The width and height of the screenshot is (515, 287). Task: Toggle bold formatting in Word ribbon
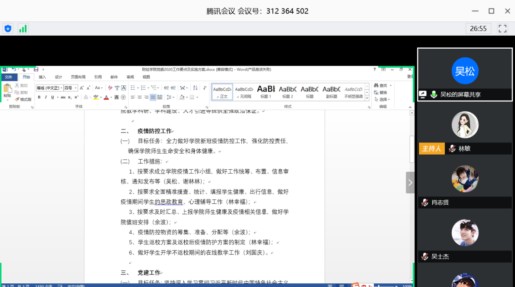click(39, 97)
